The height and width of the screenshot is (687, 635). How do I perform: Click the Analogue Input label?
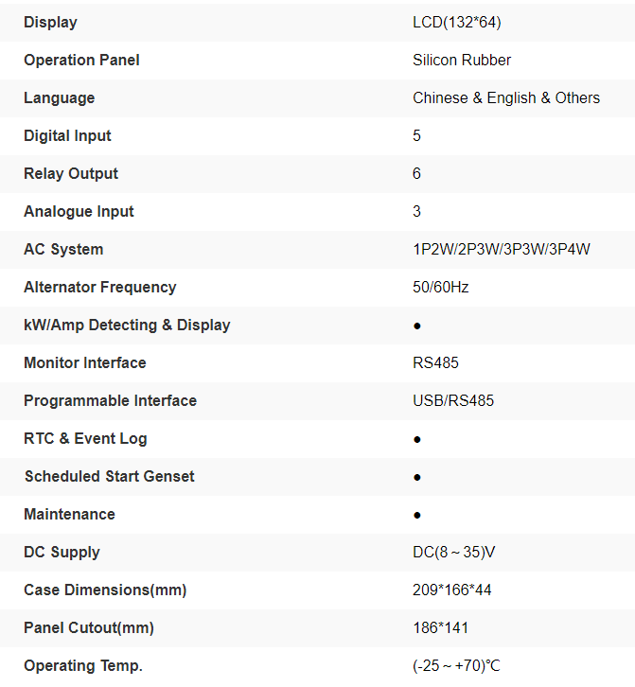coord(79,211)
